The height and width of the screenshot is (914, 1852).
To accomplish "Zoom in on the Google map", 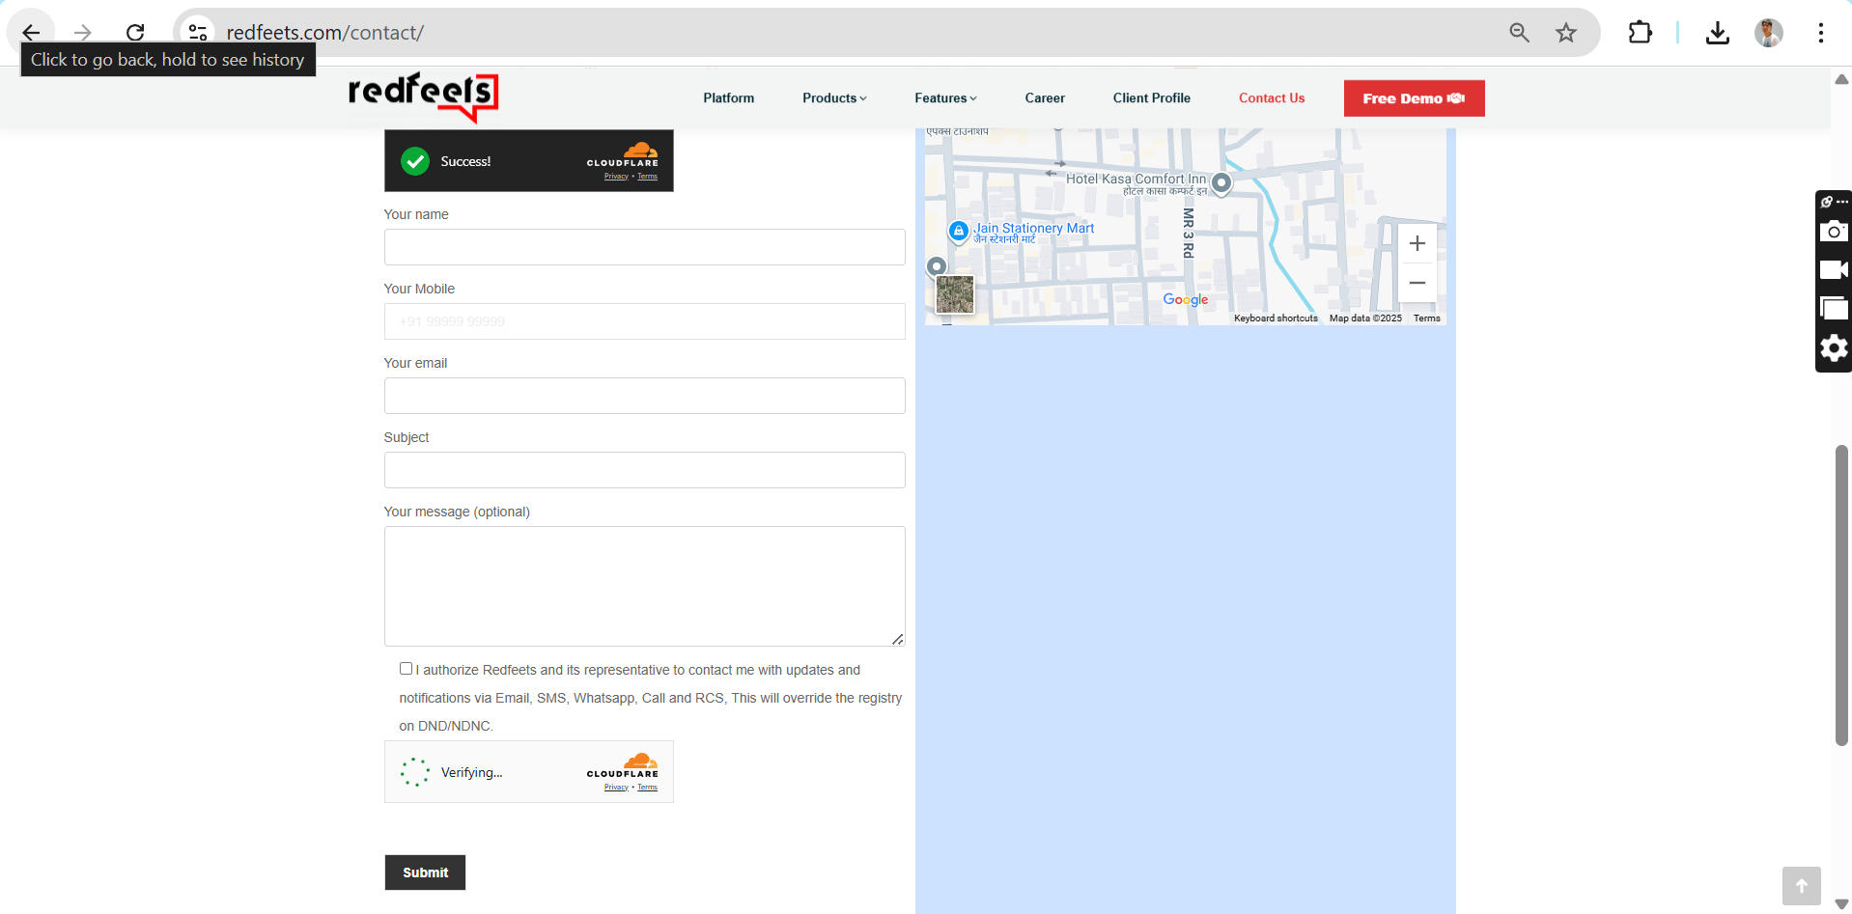I will (1417, 244).
